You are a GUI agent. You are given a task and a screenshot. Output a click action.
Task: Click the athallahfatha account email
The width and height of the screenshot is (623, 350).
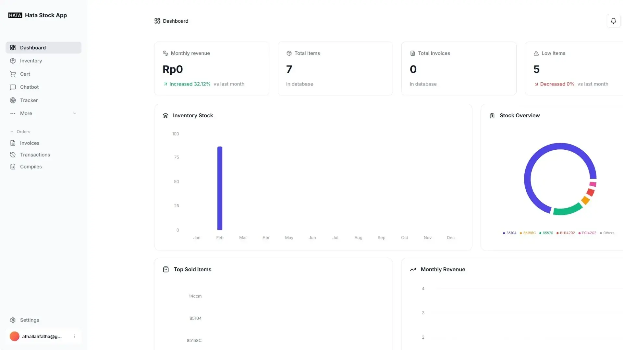pyautogui.click(x=42, y=336)
